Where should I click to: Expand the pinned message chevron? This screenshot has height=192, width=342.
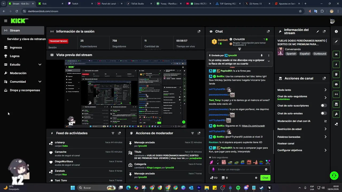[x=269, y=61]
